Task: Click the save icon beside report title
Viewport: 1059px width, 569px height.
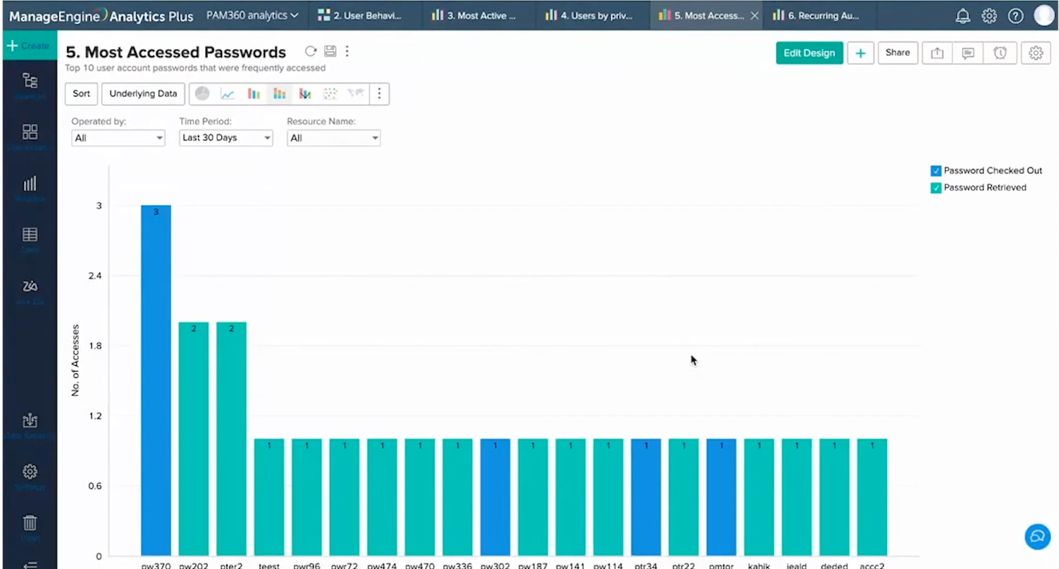Action: tap(330, 52)
